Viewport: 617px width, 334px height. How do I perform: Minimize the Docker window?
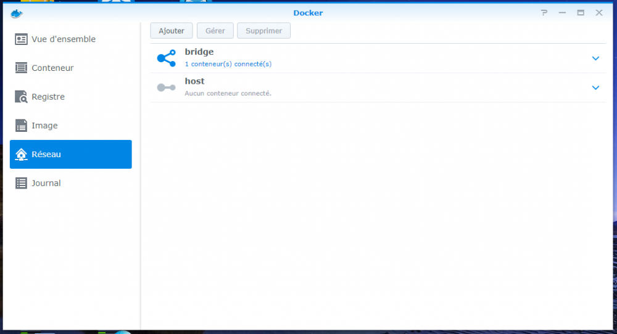click(x=562, y=13)
